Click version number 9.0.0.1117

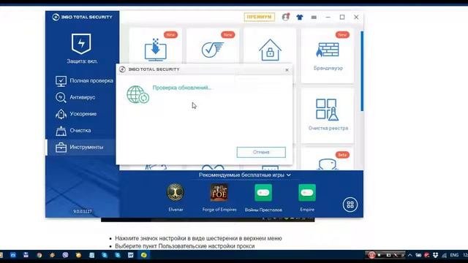tap(83, 211)
